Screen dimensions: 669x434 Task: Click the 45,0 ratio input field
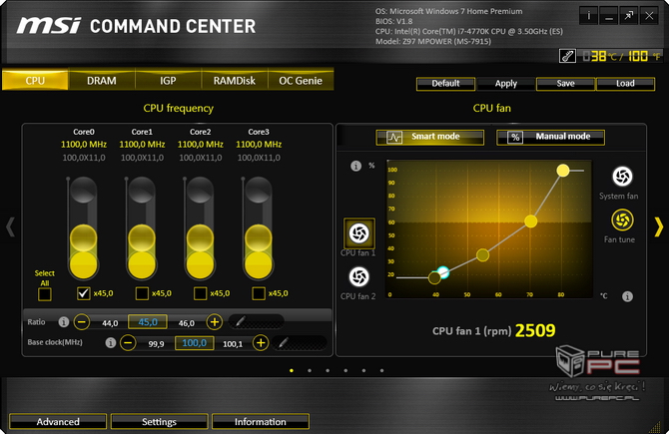[148, 322]
